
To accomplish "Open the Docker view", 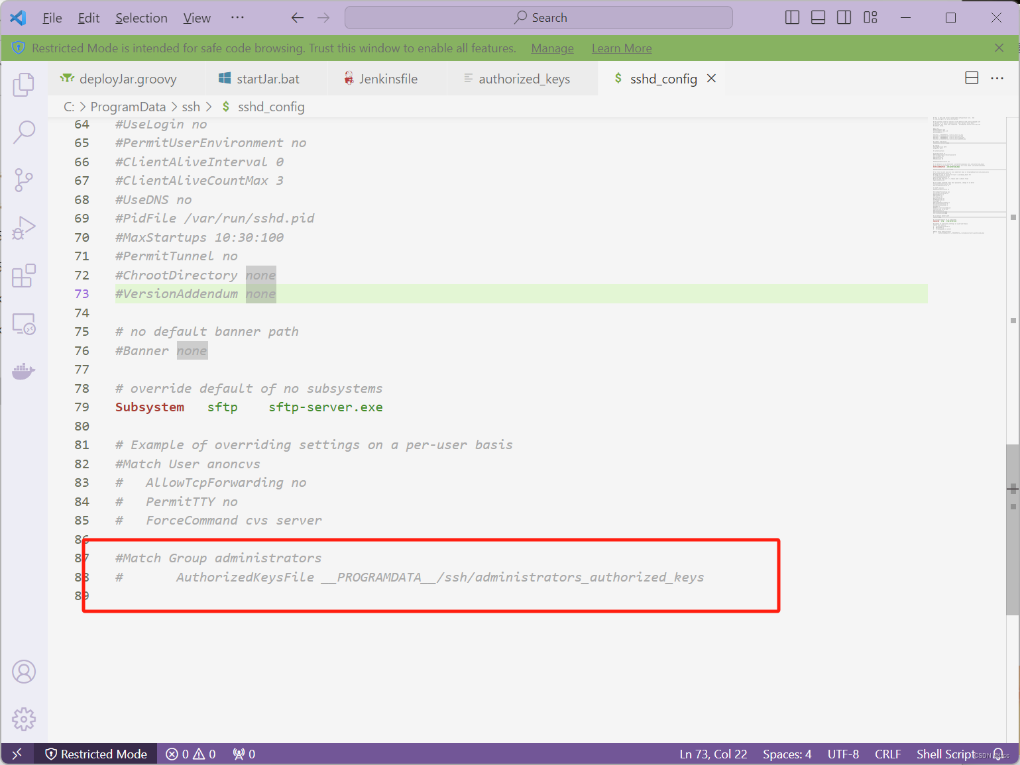I will [24, 371].
